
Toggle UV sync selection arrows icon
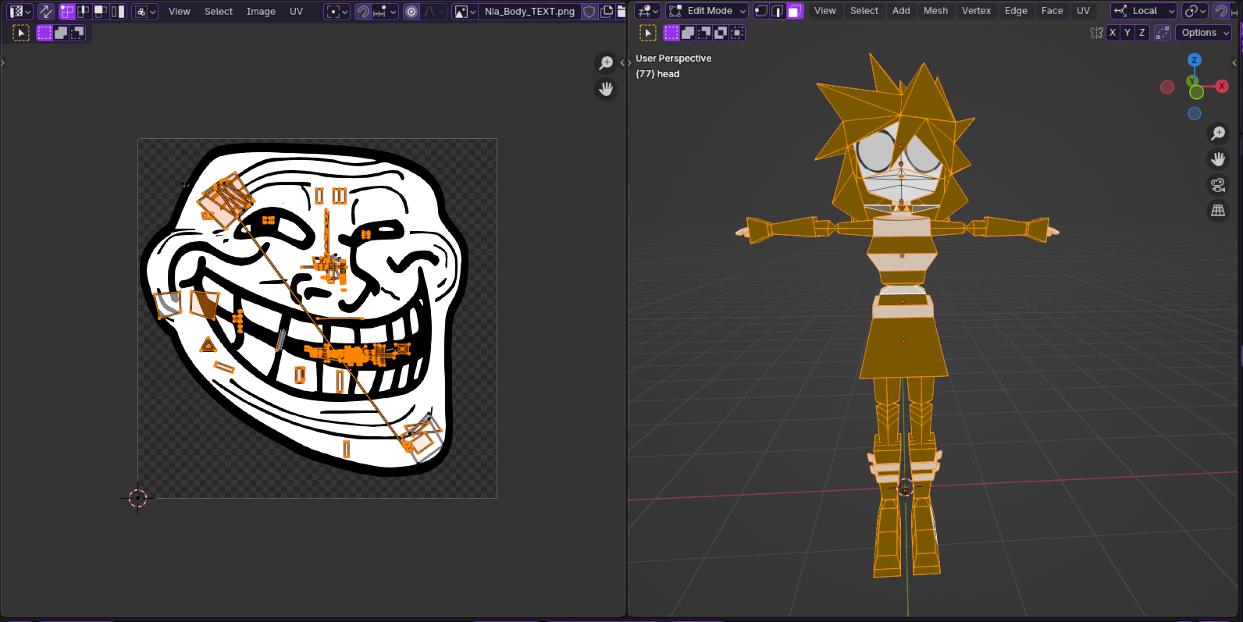pyautogui.click(x=46, y=11)
